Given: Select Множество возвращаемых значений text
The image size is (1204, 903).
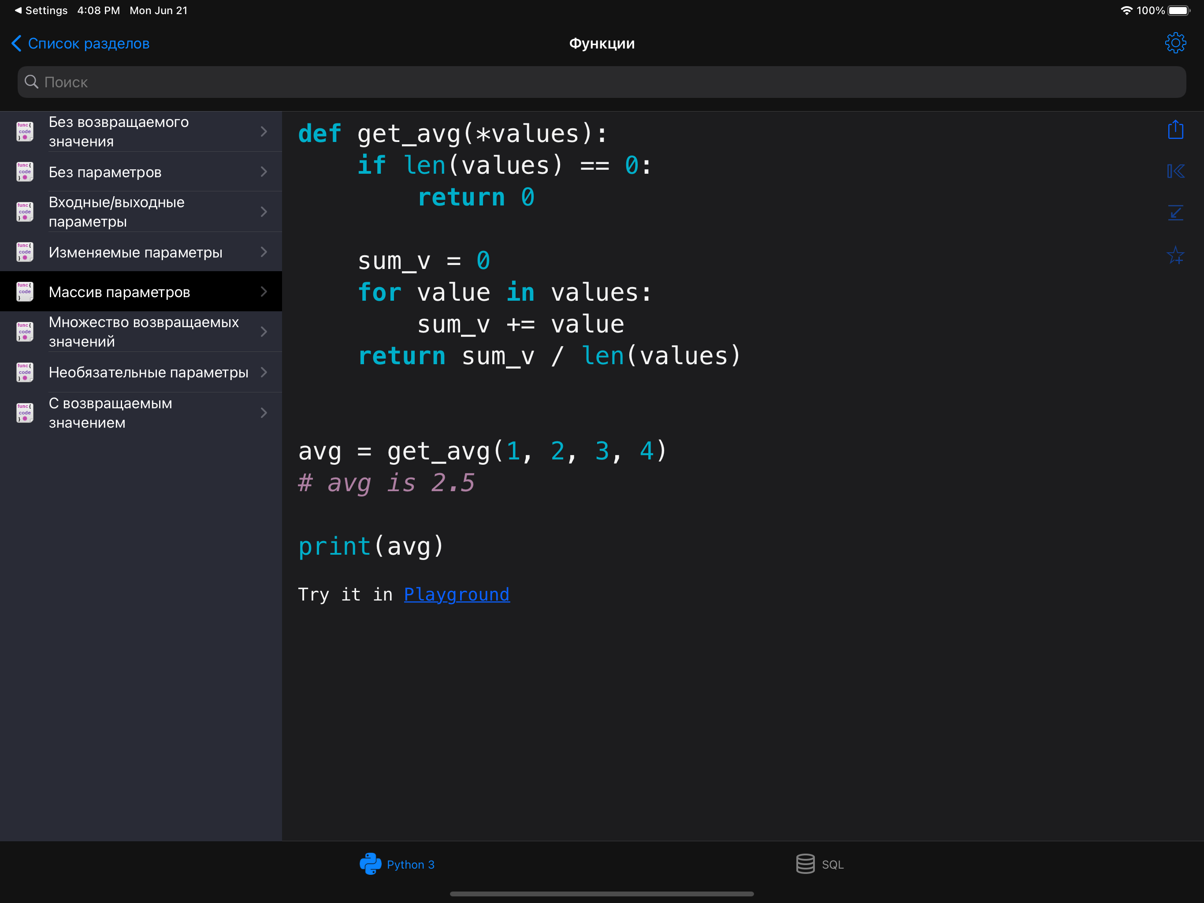Looking at the screenshot, I should click(144, 332).
